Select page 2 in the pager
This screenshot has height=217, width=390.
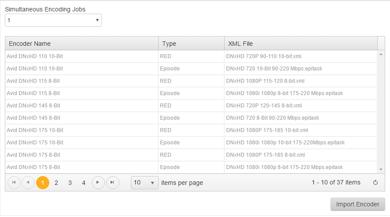pos(56,183)
